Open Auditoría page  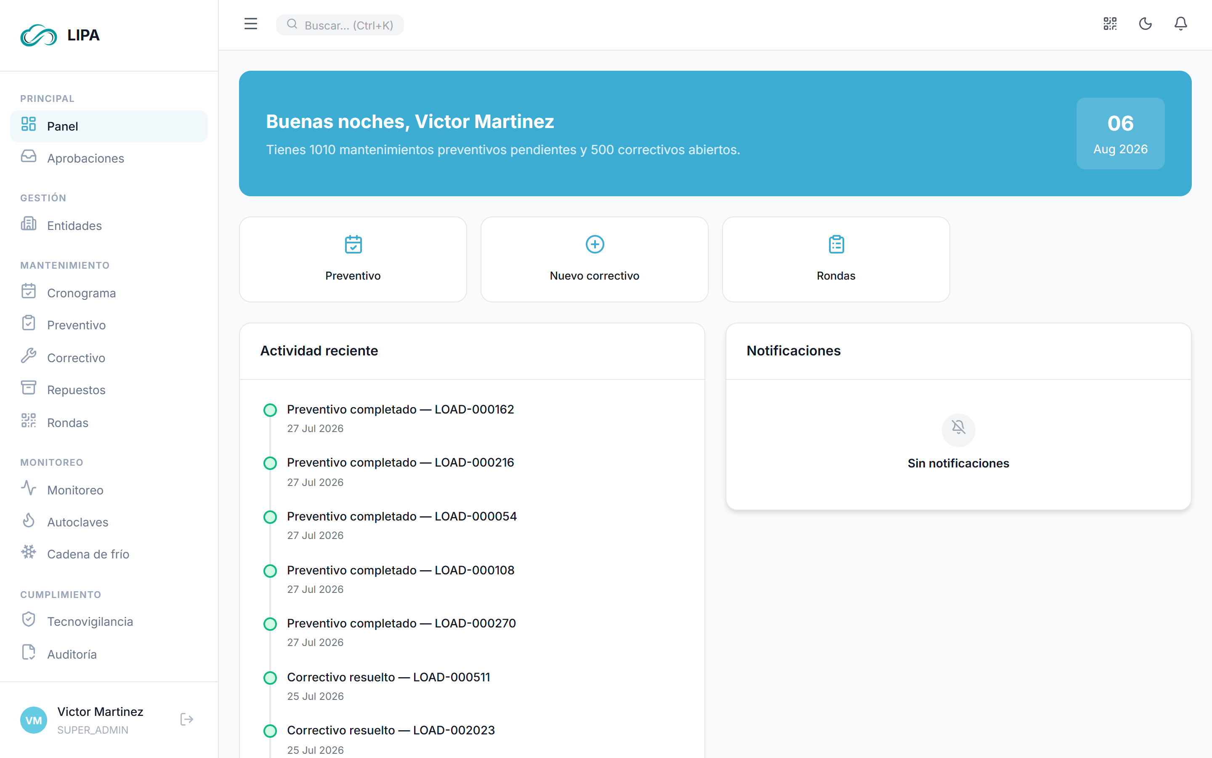(x=109, y=654)
